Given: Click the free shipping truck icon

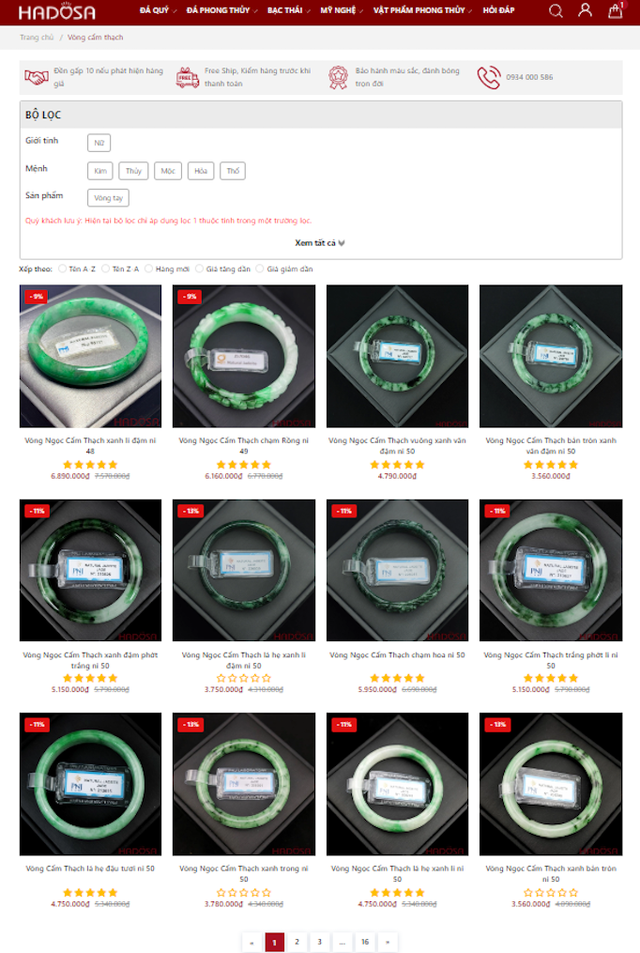Looking at the screenshot, I should [188, 78].
